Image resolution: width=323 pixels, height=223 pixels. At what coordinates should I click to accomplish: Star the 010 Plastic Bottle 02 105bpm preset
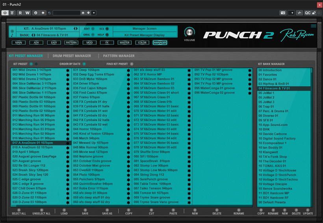coord(68,111)
